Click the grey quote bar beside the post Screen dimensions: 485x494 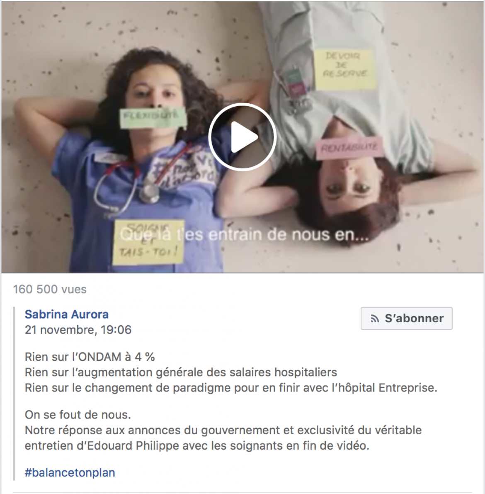[x=14, y=394]
